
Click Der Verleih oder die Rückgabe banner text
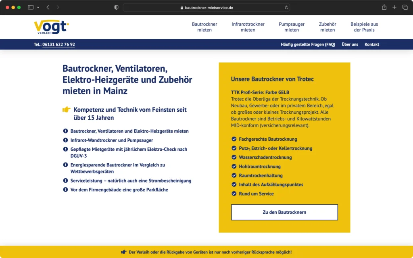(x=210, y=252)
